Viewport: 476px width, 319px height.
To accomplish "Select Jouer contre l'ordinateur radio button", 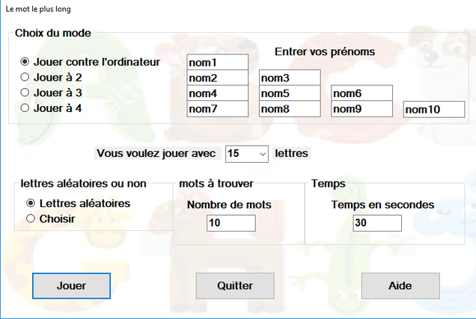I will (90, 62).
